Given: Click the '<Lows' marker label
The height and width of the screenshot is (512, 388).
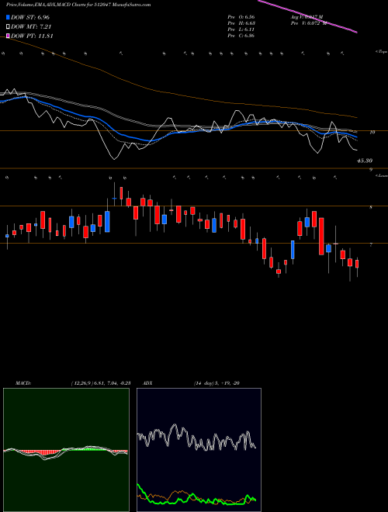Looking at the screenshot, I should click(382, 175).
